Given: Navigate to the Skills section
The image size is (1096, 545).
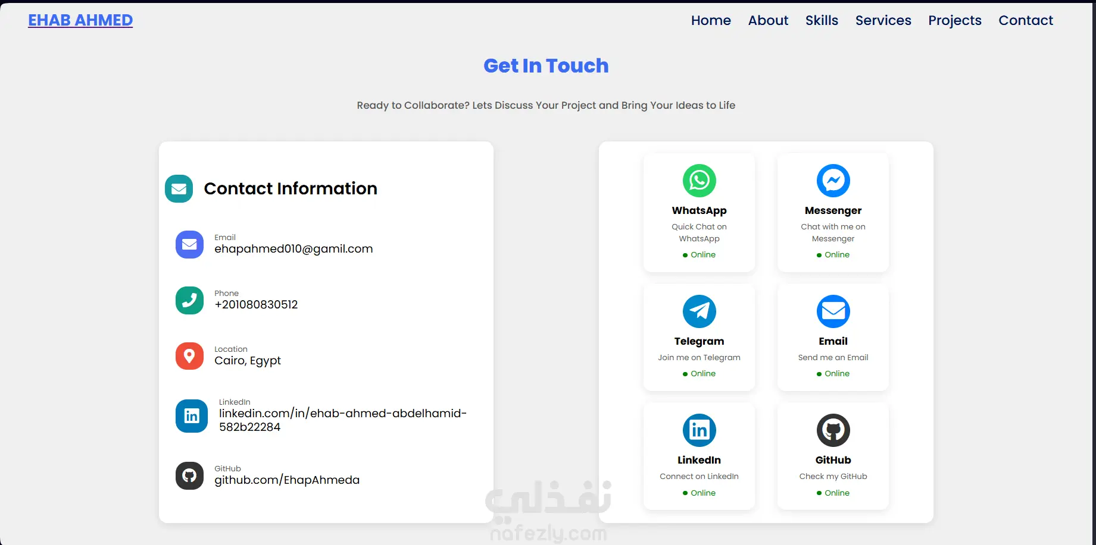Looking at the screenshot, I should click(822, 20).
